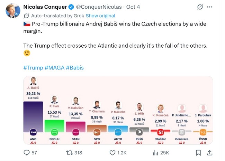Click A. Babiš candidate photo in chart
This screenshot has height=161, width=225.
[33, 82]
